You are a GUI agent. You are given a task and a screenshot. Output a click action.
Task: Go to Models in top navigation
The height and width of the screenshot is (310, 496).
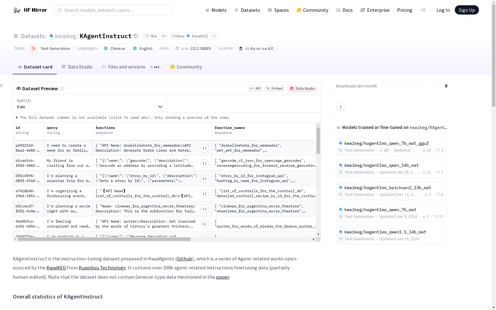(x=216, y=10)
